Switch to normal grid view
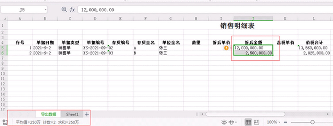Image resolution: width=333 pixels, height=126 pixels. pos(248,122)
